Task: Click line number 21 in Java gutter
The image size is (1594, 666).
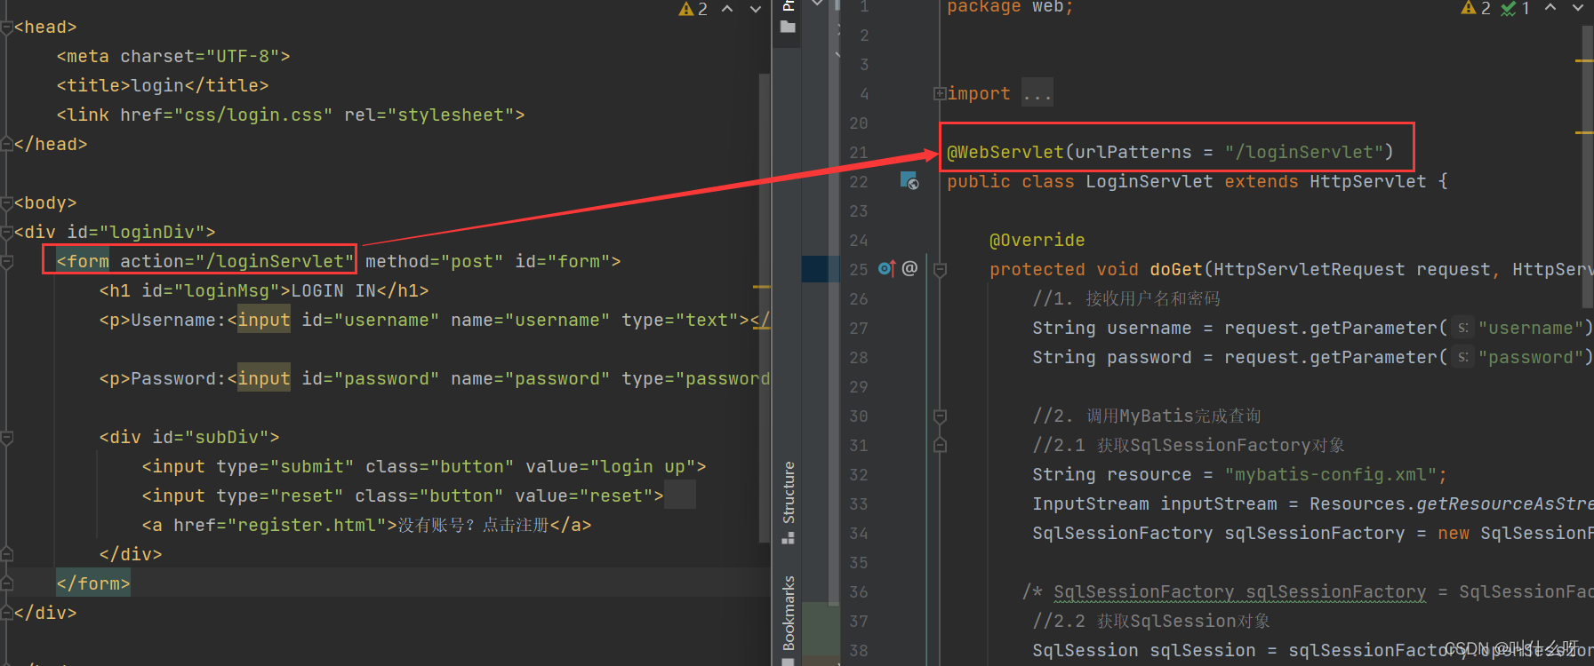Action: (x=858, y=153)
